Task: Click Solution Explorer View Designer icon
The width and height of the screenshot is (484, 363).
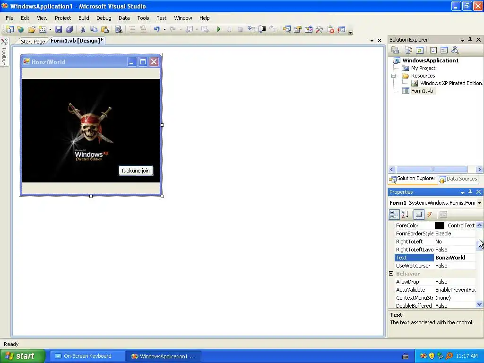Action: (x=444, y=50)
